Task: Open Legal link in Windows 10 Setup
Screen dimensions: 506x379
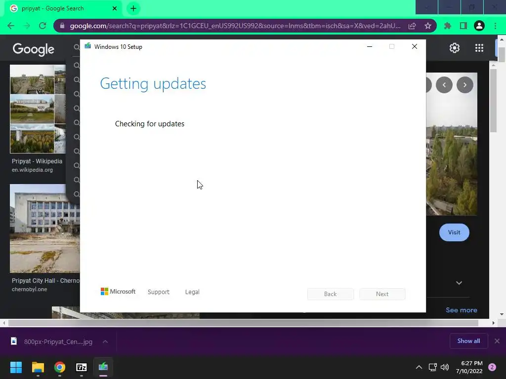Action: 192,292
